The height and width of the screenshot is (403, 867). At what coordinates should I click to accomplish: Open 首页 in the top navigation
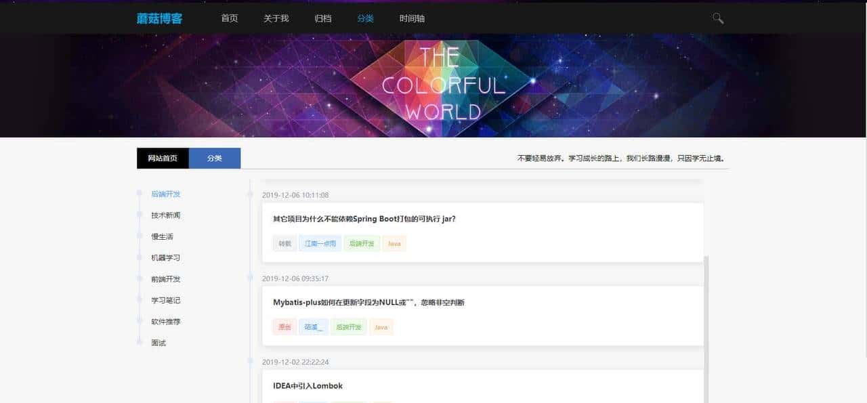point(229,19)
